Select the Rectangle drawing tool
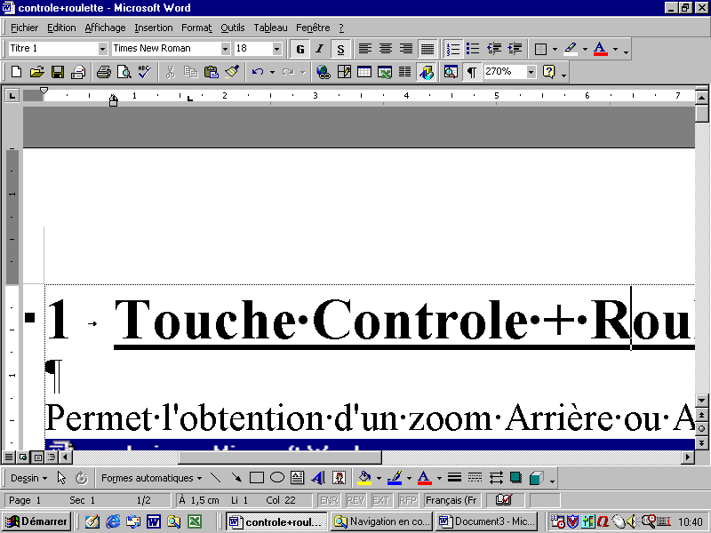 coord(257,478)
